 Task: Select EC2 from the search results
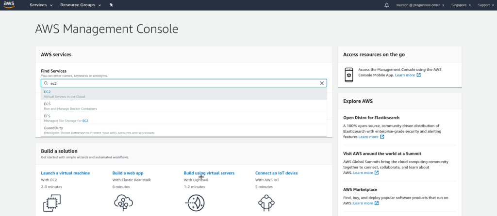pyautogui.click(x=184, y=94)
